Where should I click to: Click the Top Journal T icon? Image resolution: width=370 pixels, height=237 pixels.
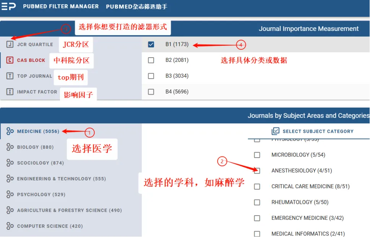(x=10, y=76)
